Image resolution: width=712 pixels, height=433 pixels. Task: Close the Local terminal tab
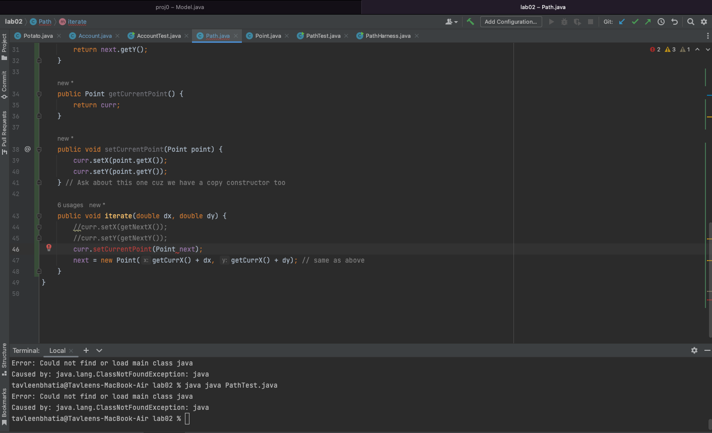click(71, 351)
